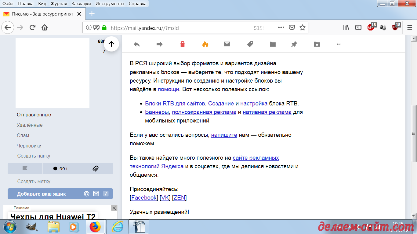The width and height of the screenshot is (417, 234).
Task: Open the Баннеры link
Action: pyautogui.click(x=157, y=112)
